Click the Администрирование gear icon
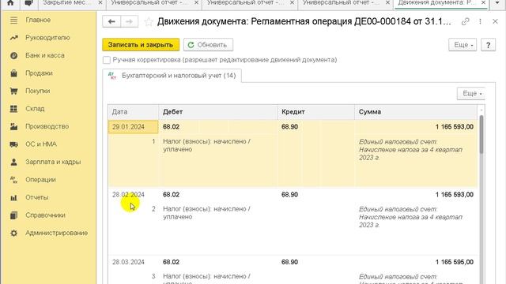The height and width of the screenshot is (284, 506). pyautogui.click(x=13, y=233)
